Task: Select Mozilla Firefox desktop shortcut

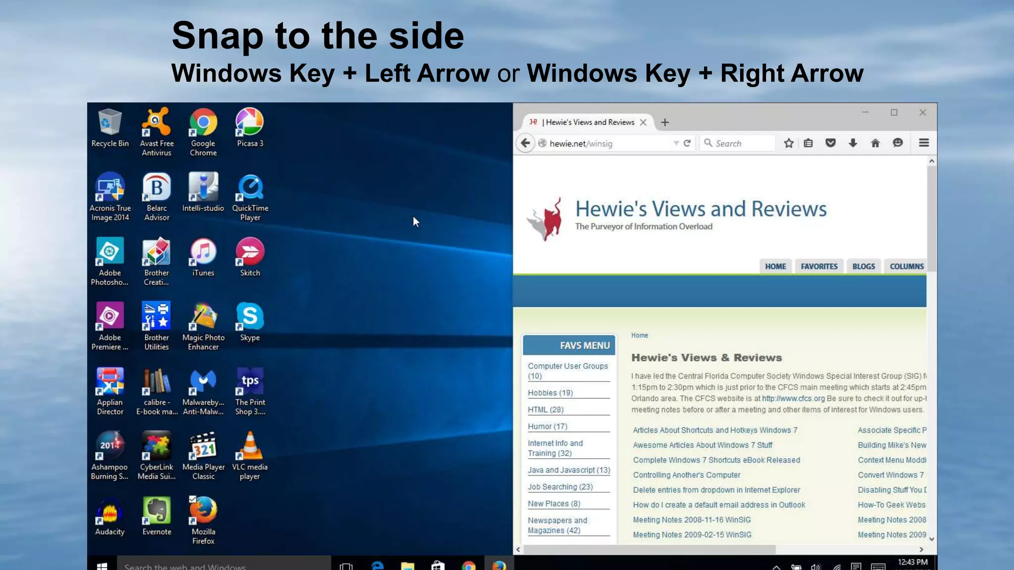Action: point(203,521)
